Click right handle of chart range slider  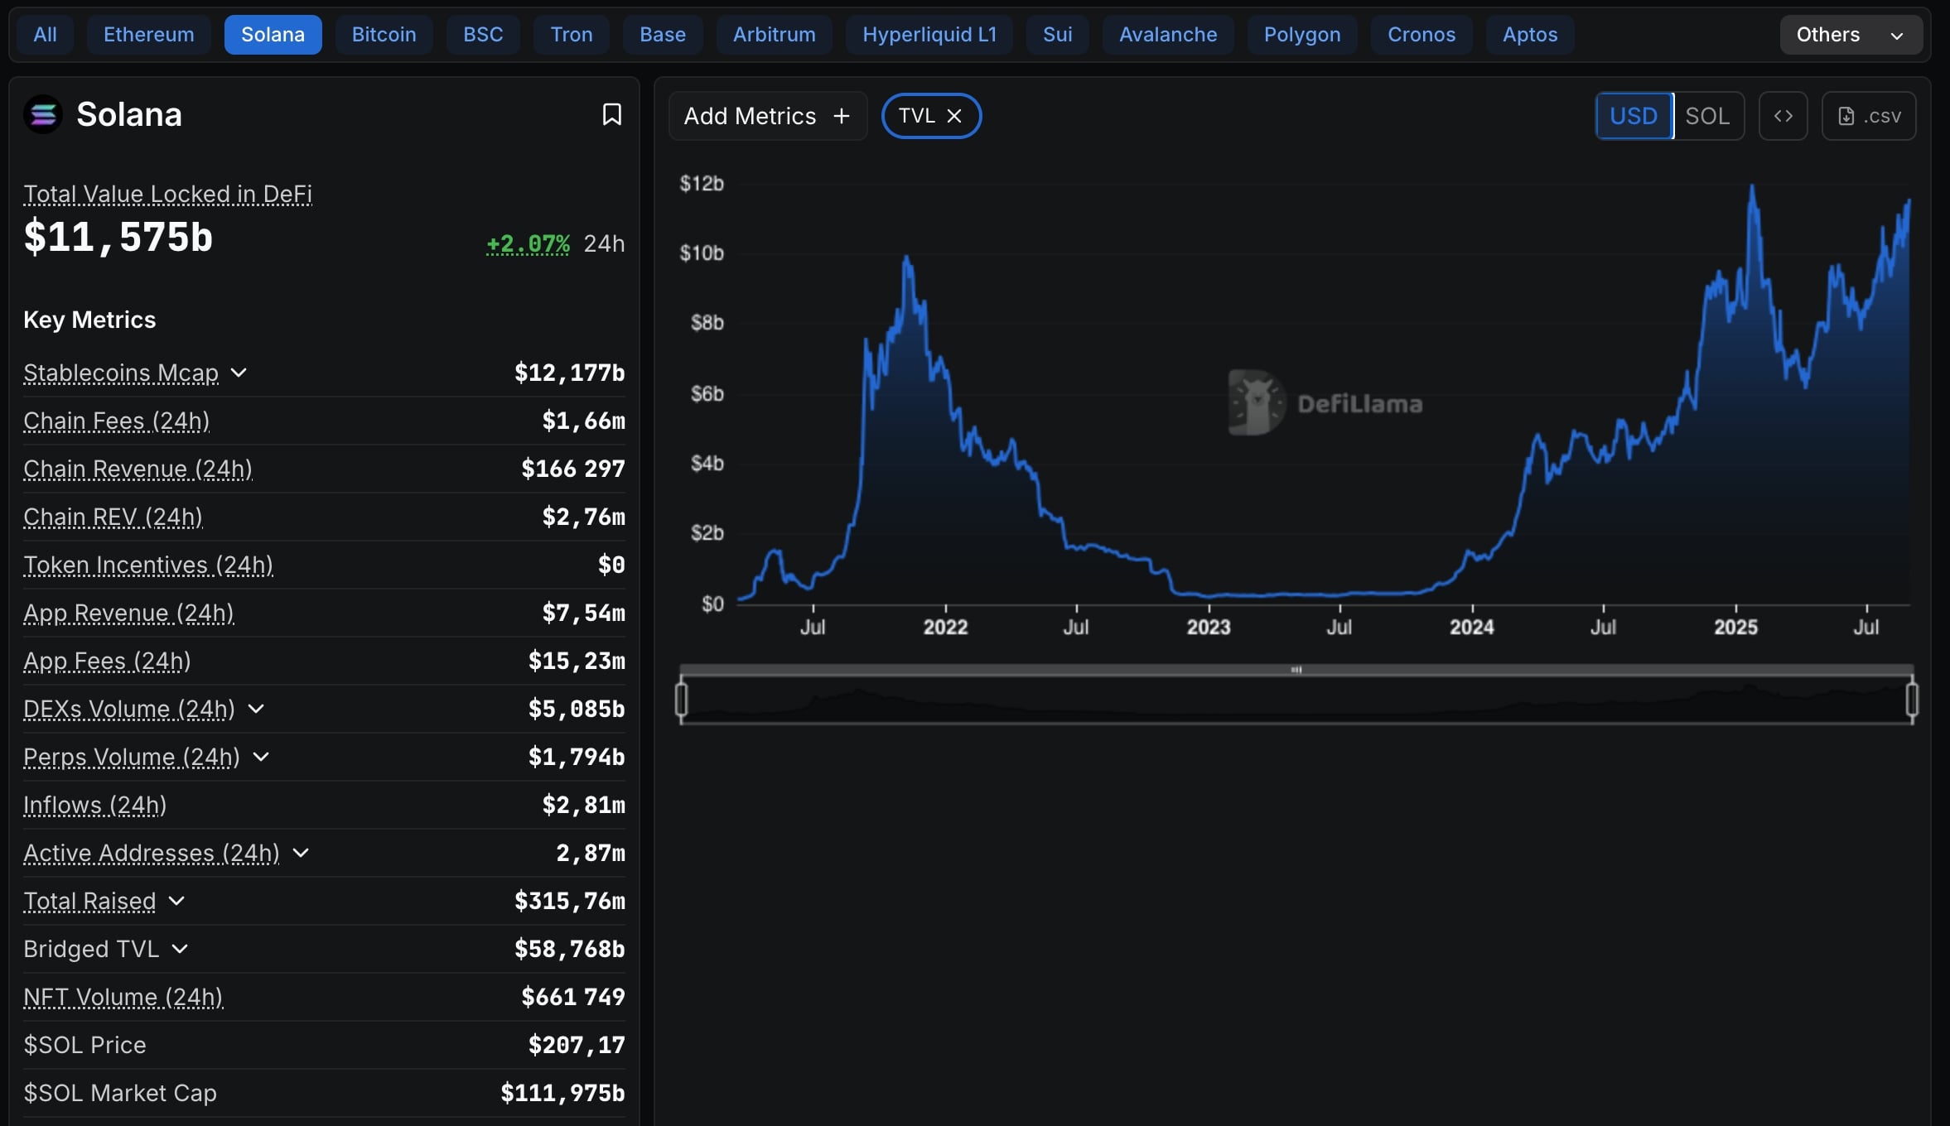1912,700
